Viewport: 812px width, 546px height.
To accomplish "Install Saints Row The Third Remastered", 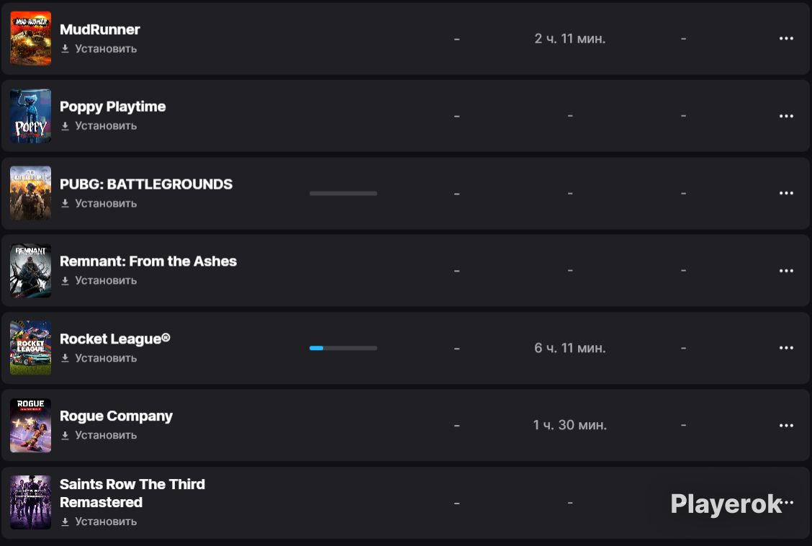I will pos(106,522).
